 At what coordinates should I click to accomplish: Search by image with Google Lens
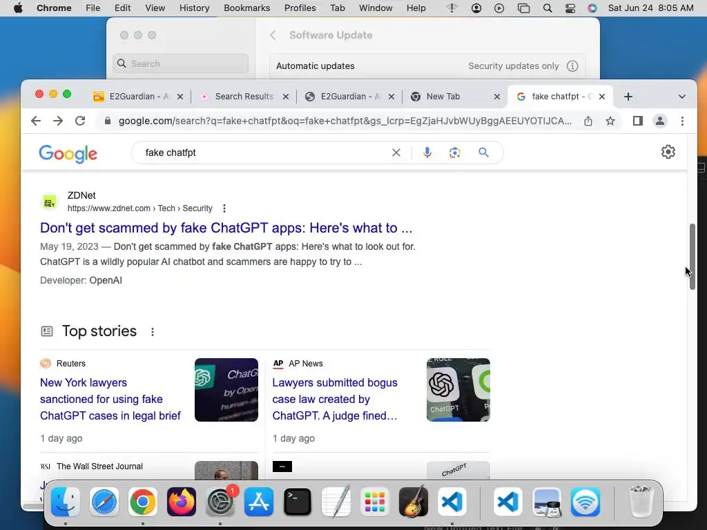click(454, 153)
